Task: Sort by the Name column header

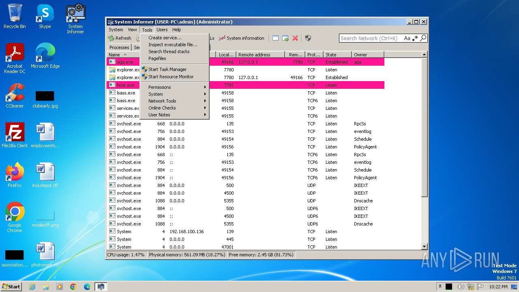Action: (x=124, y=55)
